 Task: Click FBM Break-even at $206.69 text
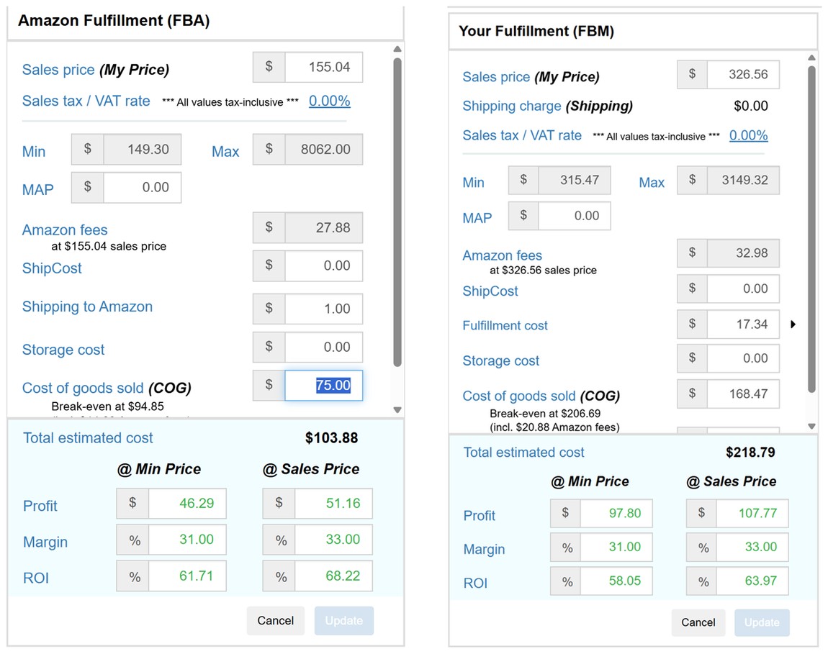545,413
